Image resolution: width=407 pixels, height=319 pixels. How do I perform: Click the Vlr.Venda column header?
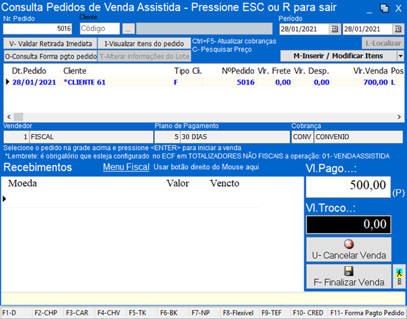pos(370,71)
